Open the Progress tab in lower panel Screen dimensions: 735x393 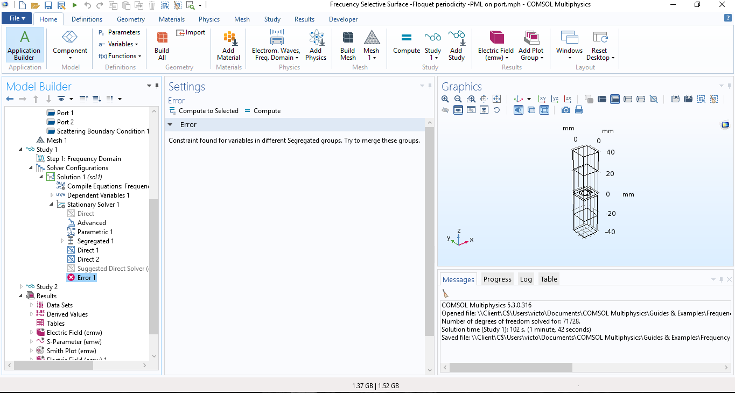[497, 279]
